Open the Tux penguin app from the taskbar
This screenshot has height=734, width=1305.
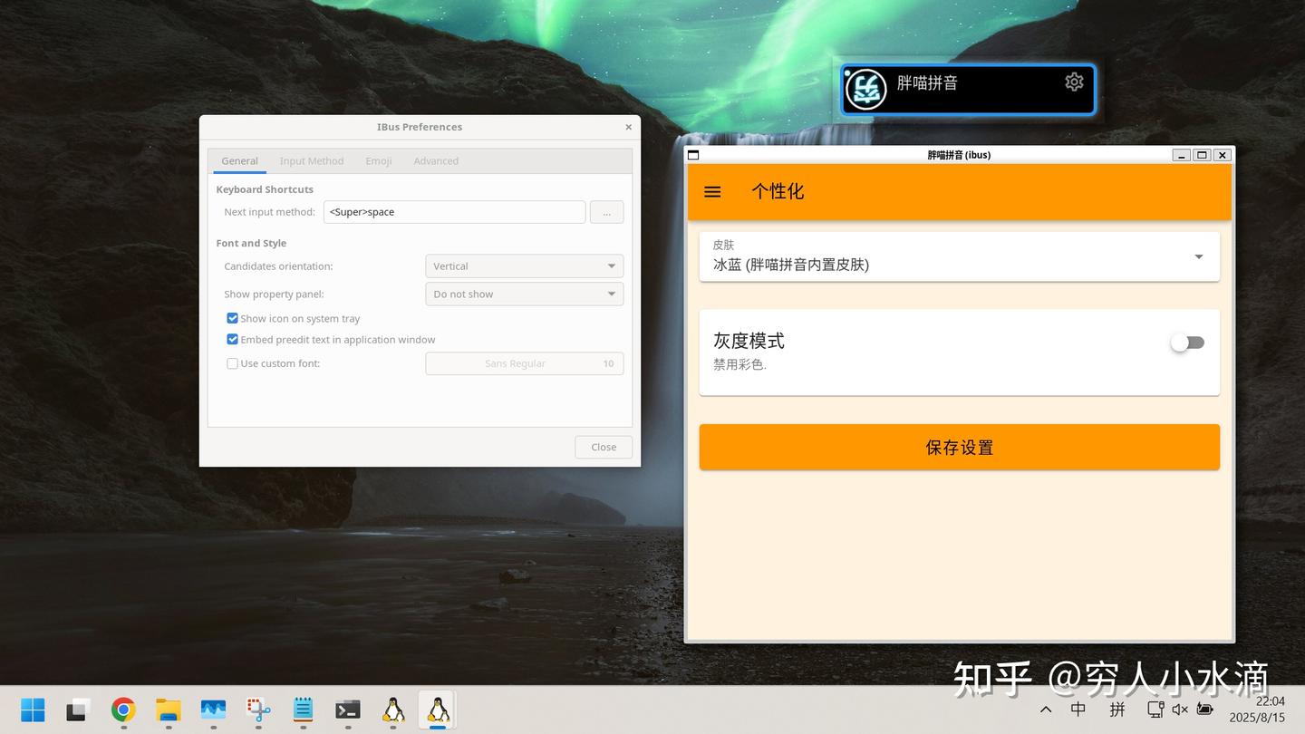coord(393,710)
